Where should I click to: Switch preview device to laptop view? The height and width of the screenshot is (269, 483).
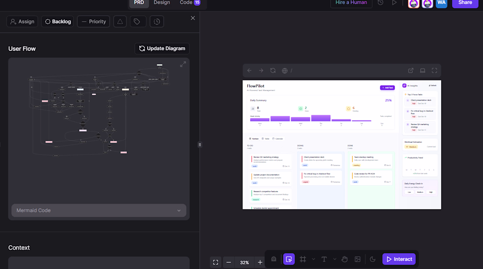pos(422,71)
